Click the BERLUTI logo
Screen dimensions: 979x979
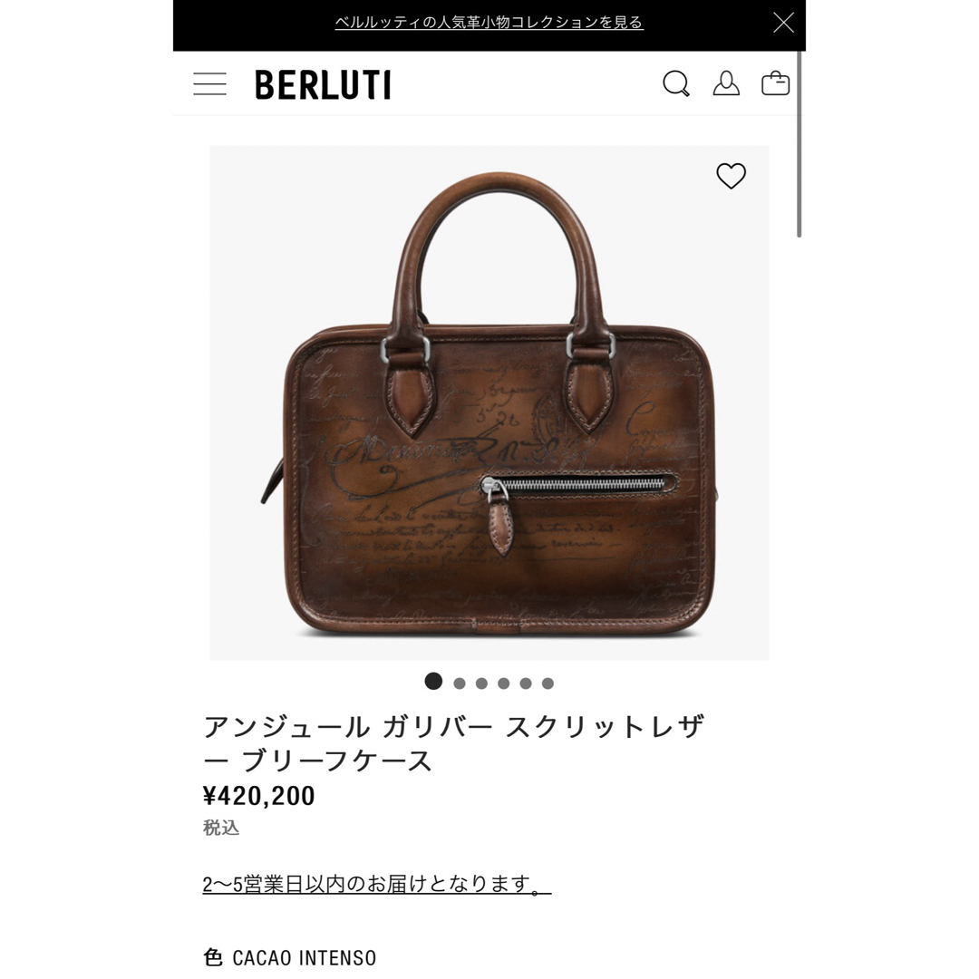point(323,85)
